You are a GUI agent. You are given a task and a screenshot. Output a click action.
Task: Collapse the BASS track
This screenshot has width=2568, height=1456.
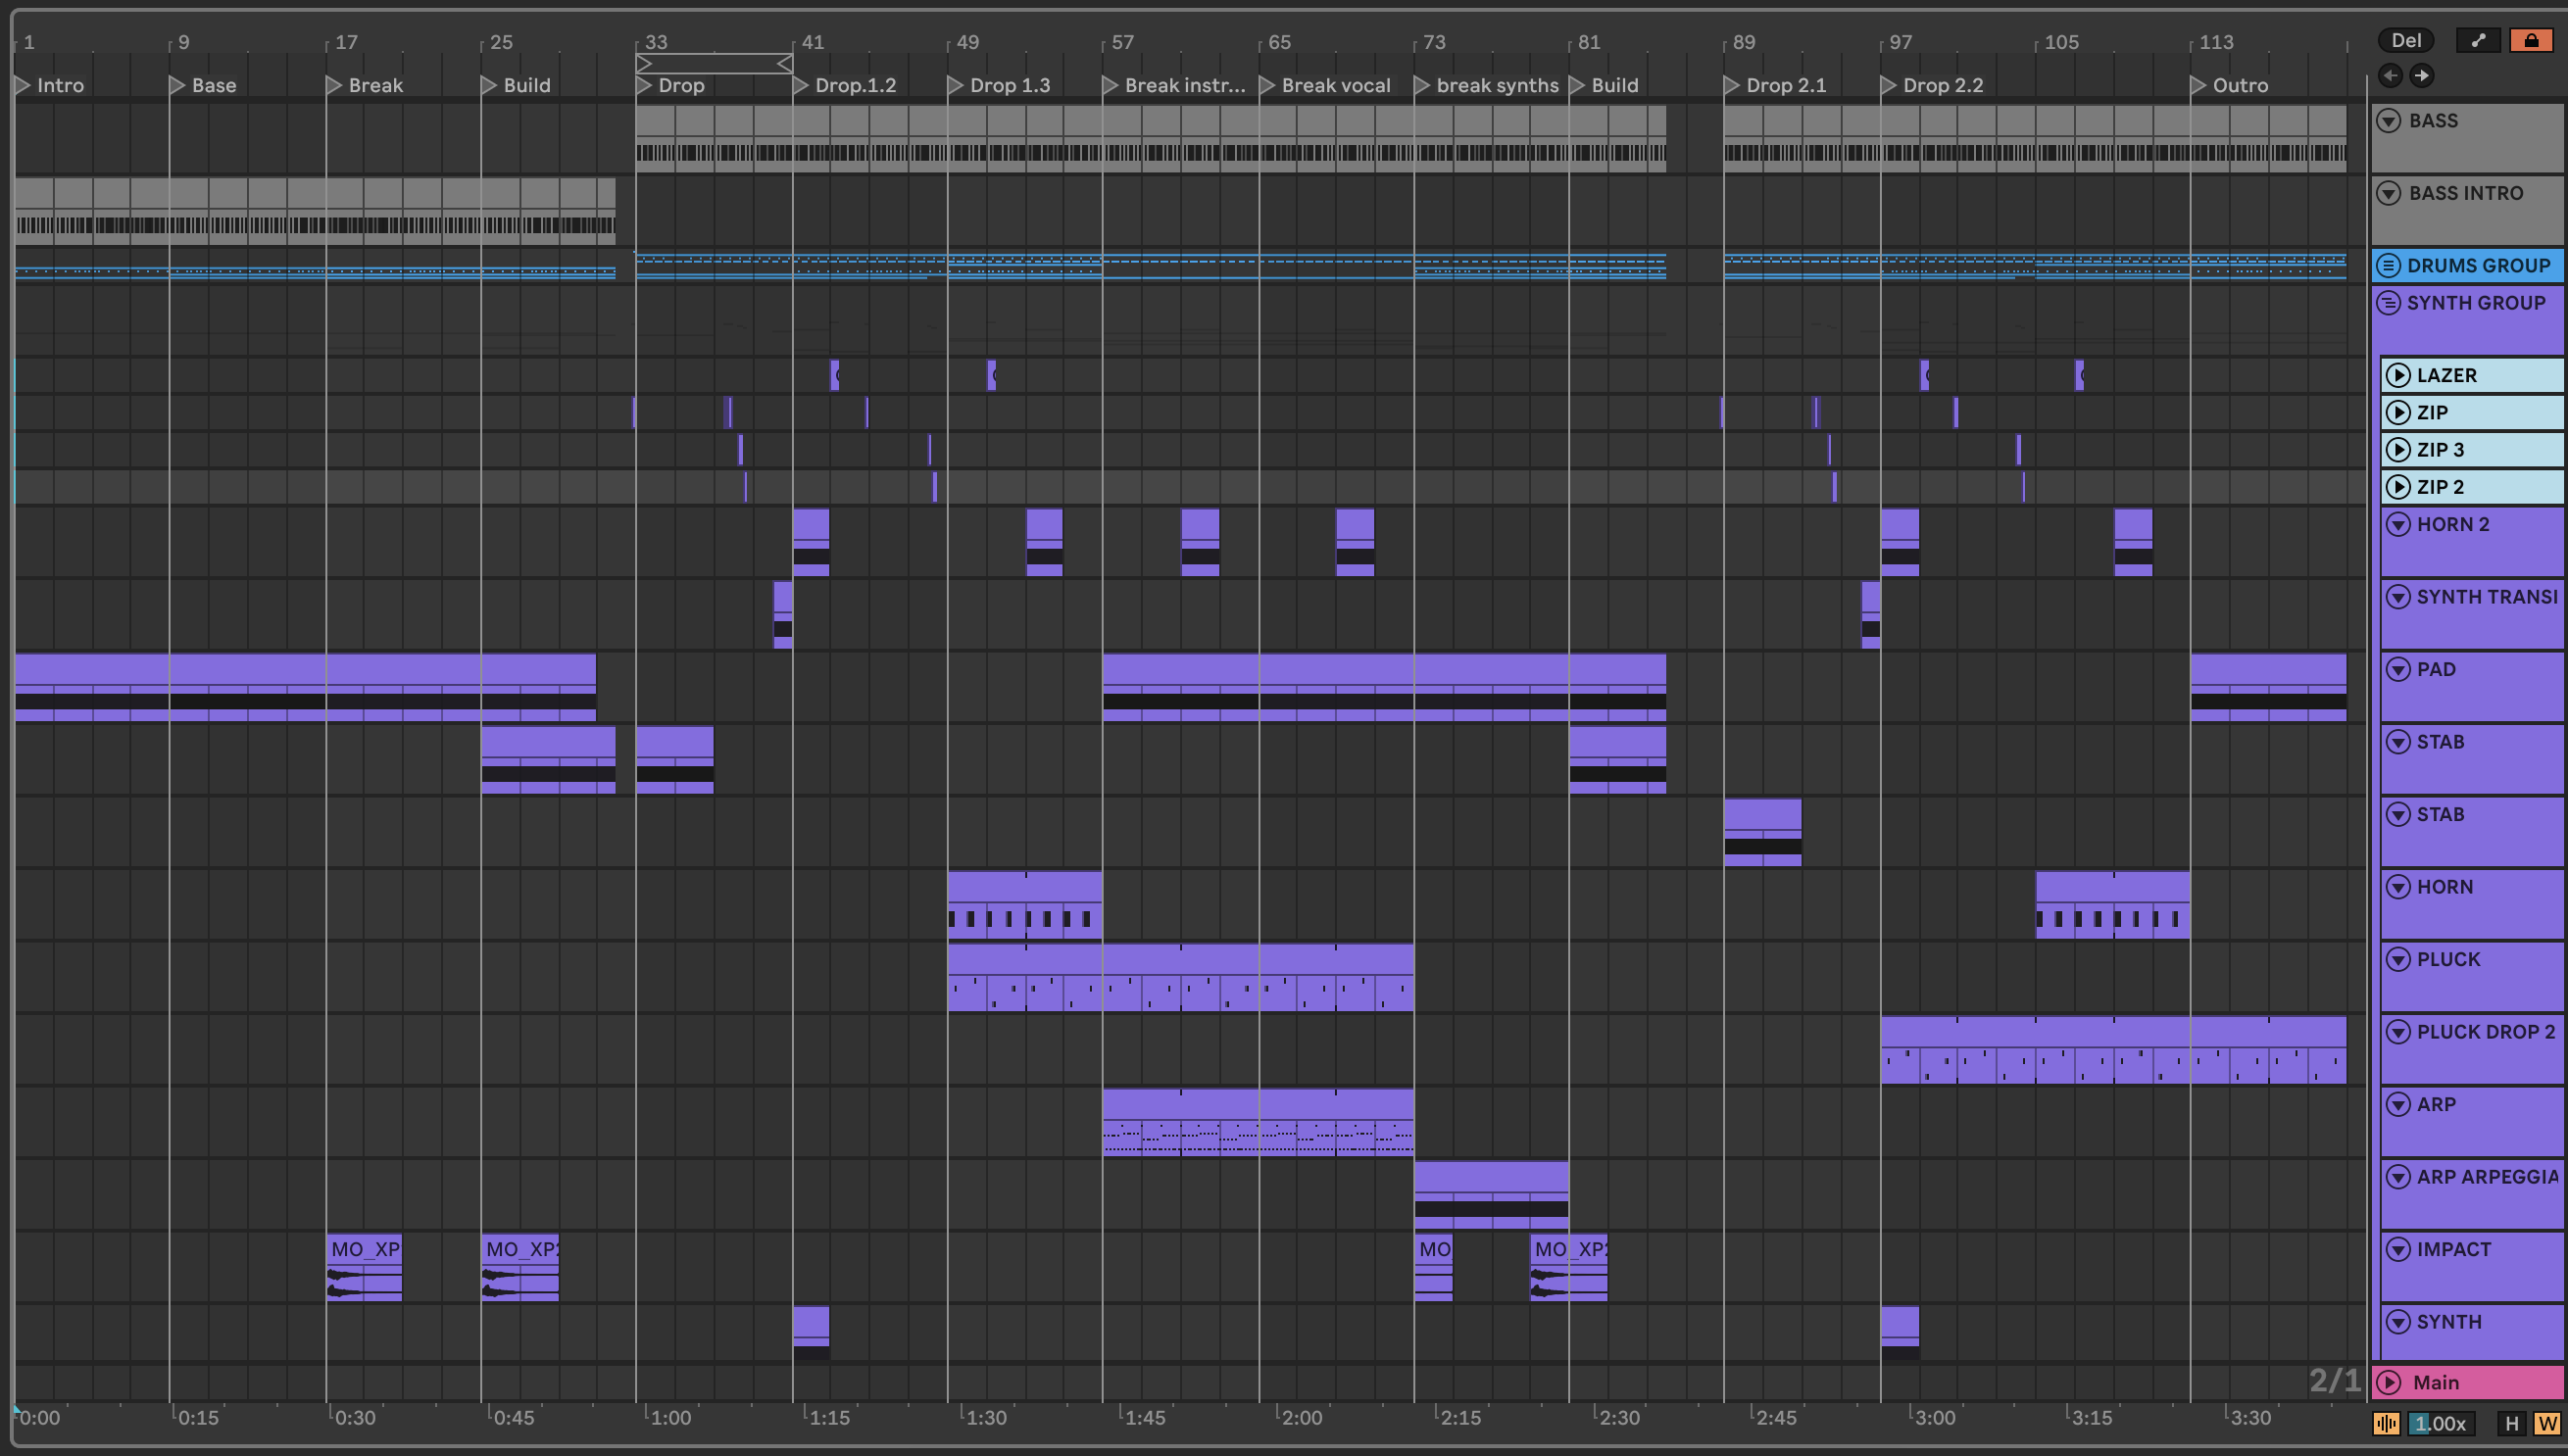click(x=2389, y=121)
